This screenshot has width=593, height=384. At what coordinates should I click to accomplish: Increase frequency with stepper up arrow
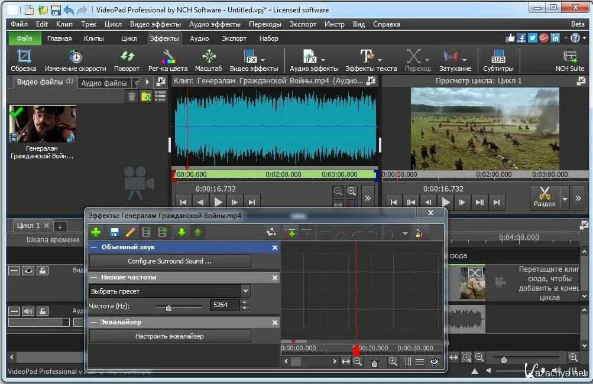coord(245,302)
